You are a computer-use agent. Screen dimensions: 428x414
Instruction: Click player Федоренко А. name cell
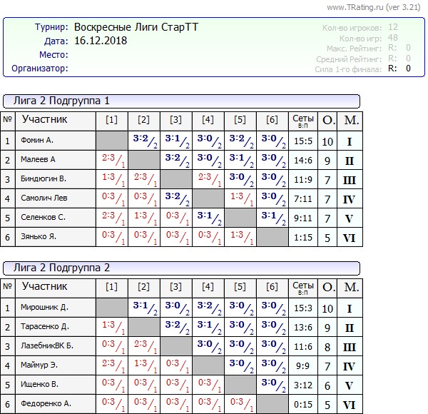pos(47,405)
